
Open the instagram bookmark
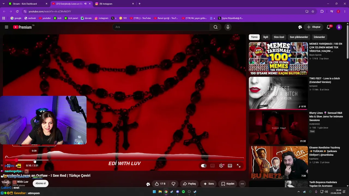click(x=101, y=18)
